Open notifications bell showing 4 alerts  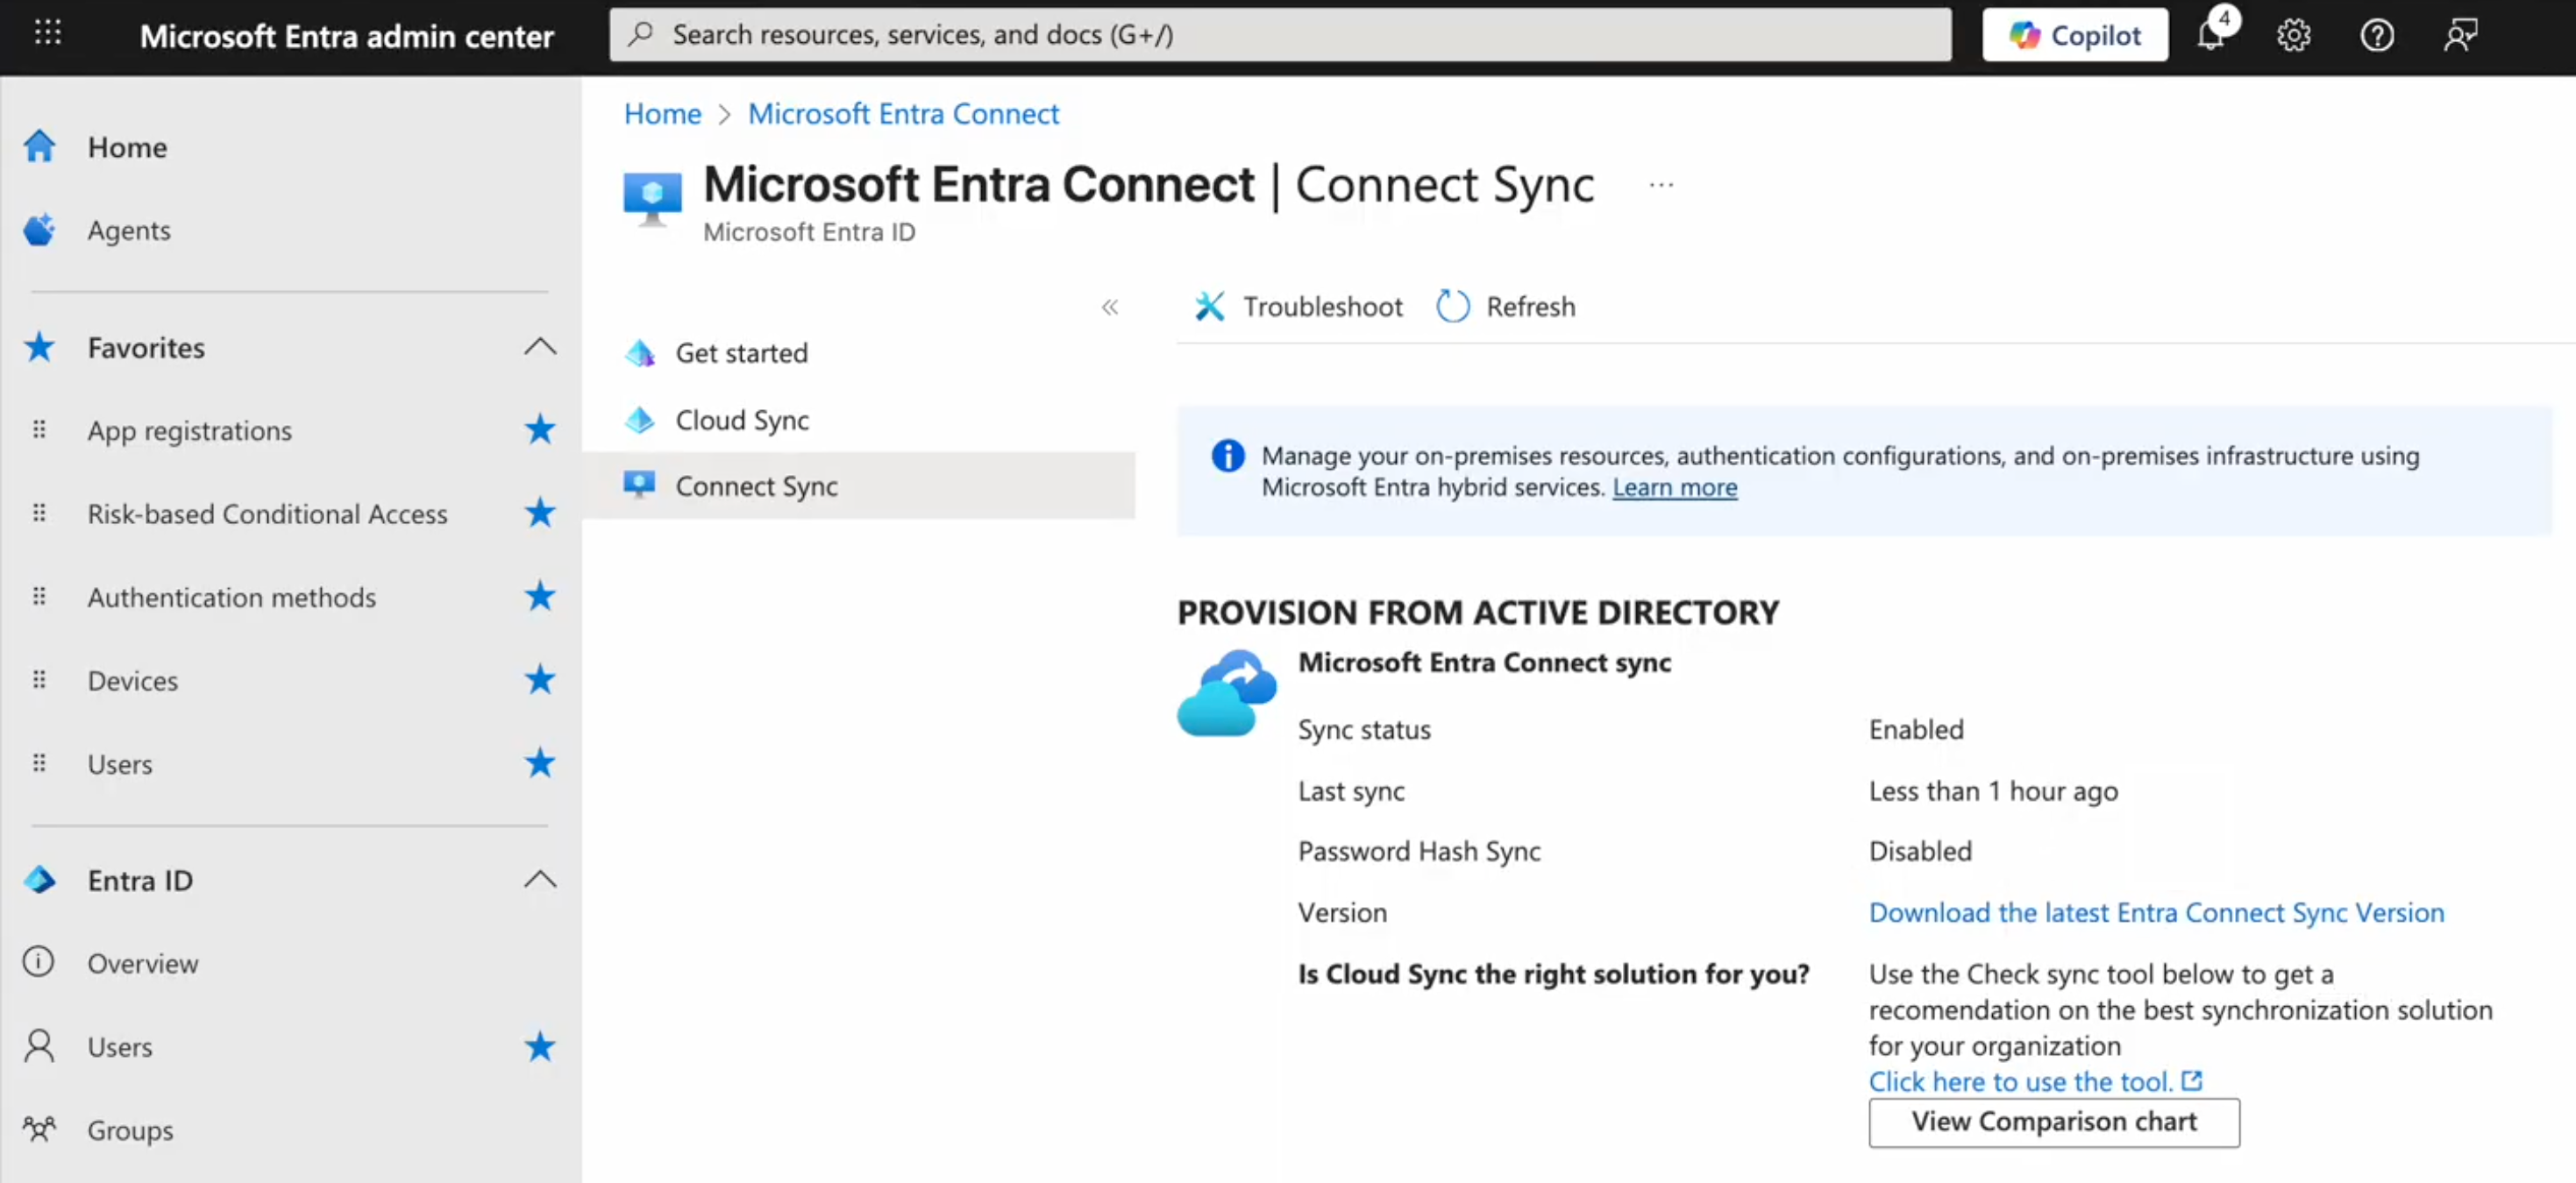coord(2212,34)
